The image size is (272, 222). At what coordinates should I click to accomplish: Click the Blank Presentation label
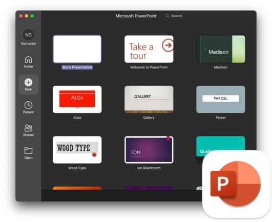[x=77, y=68]
